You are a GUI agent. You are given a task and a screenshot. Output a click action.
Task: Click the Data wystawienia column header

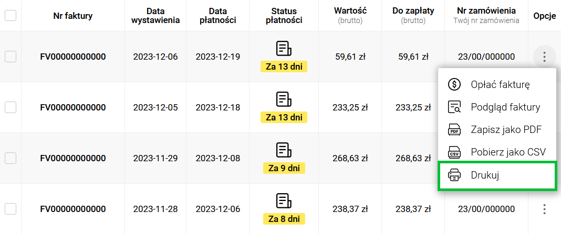155,16
